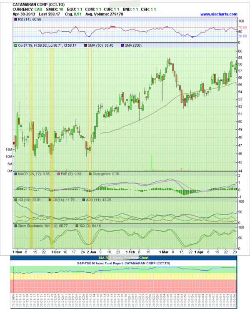This screenshot has width=250, height=309.
Task: Click the SIA Matrix Position Chart header bar
Action: click(125, 258)
